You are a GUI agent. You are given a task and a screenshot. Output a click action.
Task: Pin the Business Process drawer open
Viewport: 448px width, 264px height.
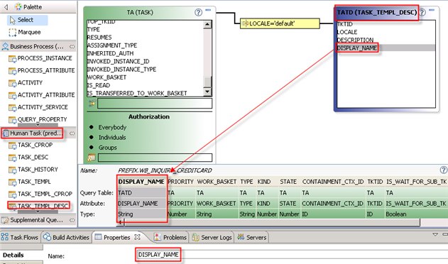click(72, 46)
